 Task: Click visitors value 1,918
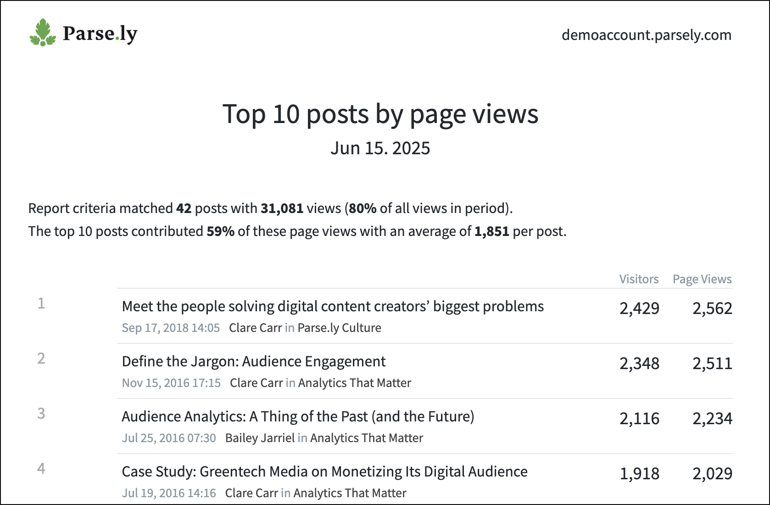click(639, 474)
